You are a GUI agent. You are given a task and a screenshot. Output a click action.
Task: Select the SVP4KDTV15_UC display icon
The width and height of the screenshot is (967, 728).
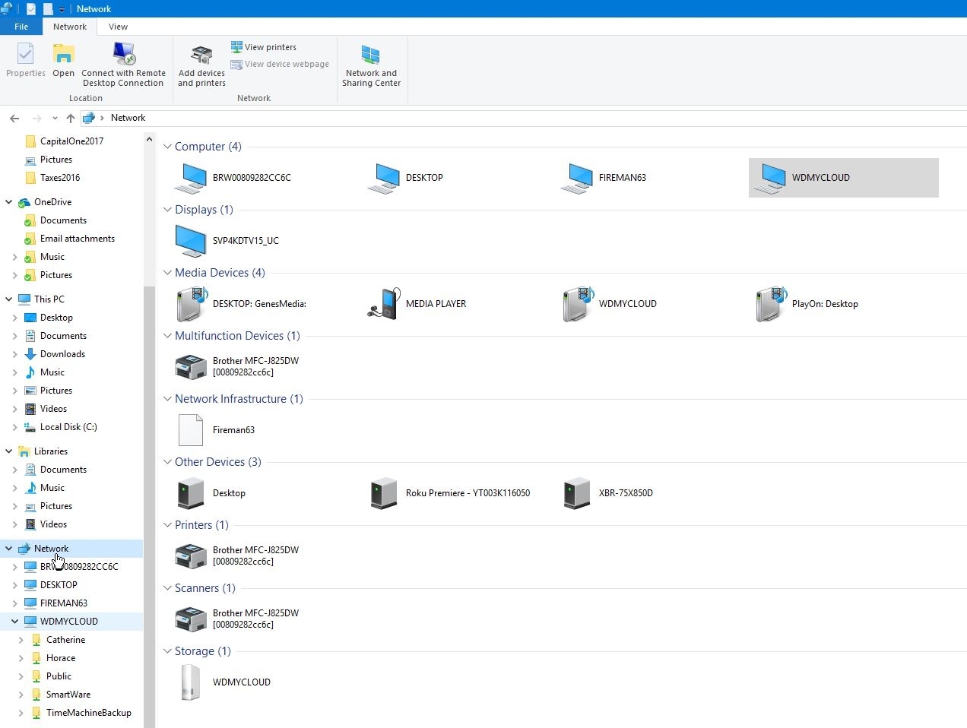pos(190,241)
